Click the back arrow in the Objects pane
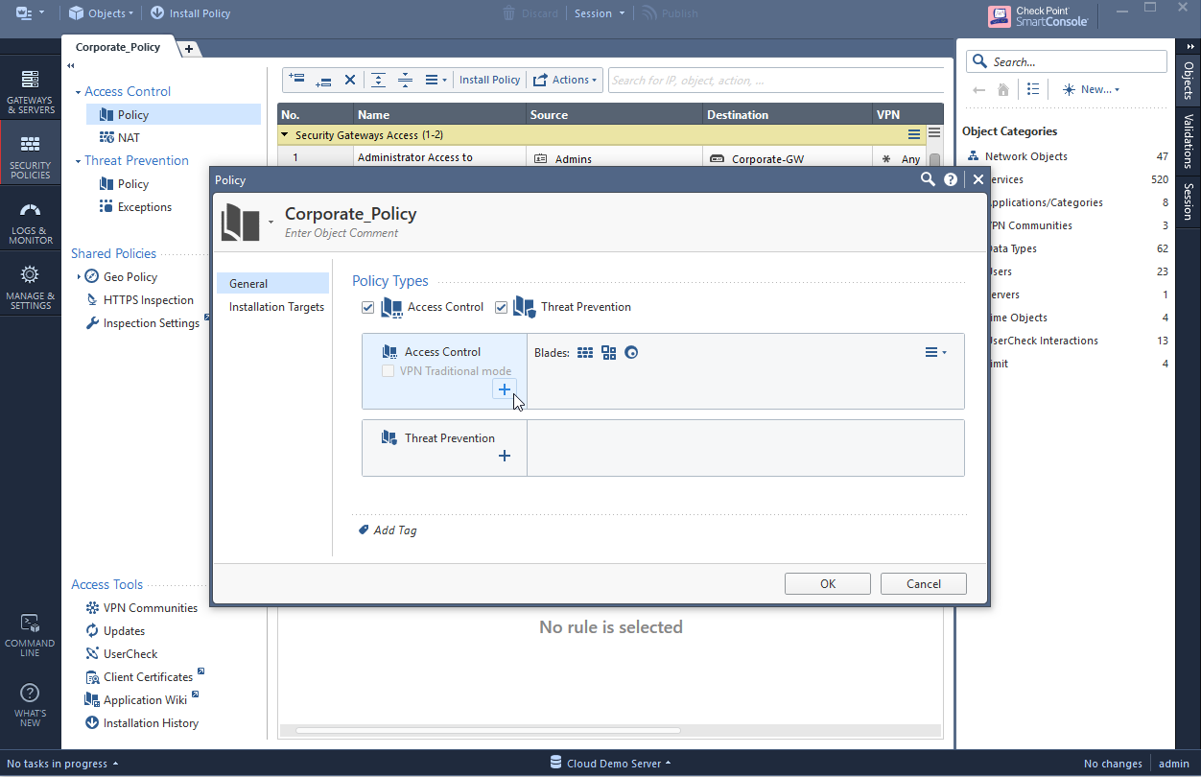 pyautogui.click(x=978, y=89)
